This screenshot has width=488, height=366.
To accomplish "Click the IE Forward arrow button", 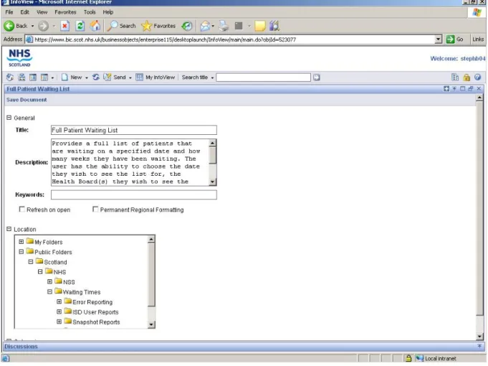I will (43, 26).
